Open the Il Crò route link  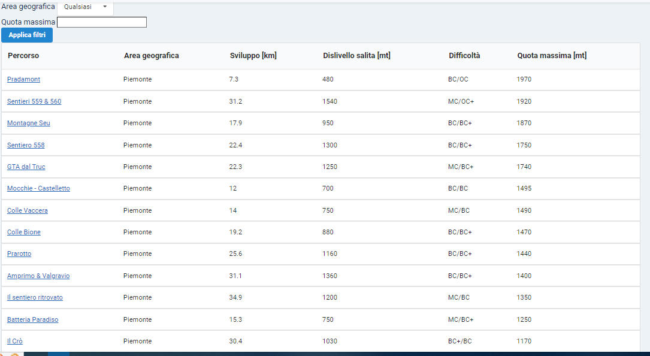(15, 341)
